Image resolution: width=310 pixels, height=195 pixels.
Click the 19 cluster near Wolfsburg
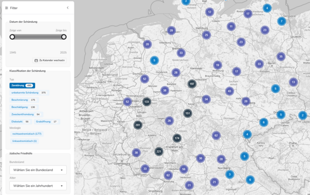pyautogui.click(x=218, y=65)
